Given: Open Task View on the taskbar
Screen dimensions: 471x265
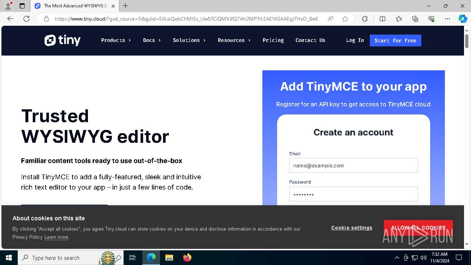Looking at the screenshot, I should click(132, 258).
